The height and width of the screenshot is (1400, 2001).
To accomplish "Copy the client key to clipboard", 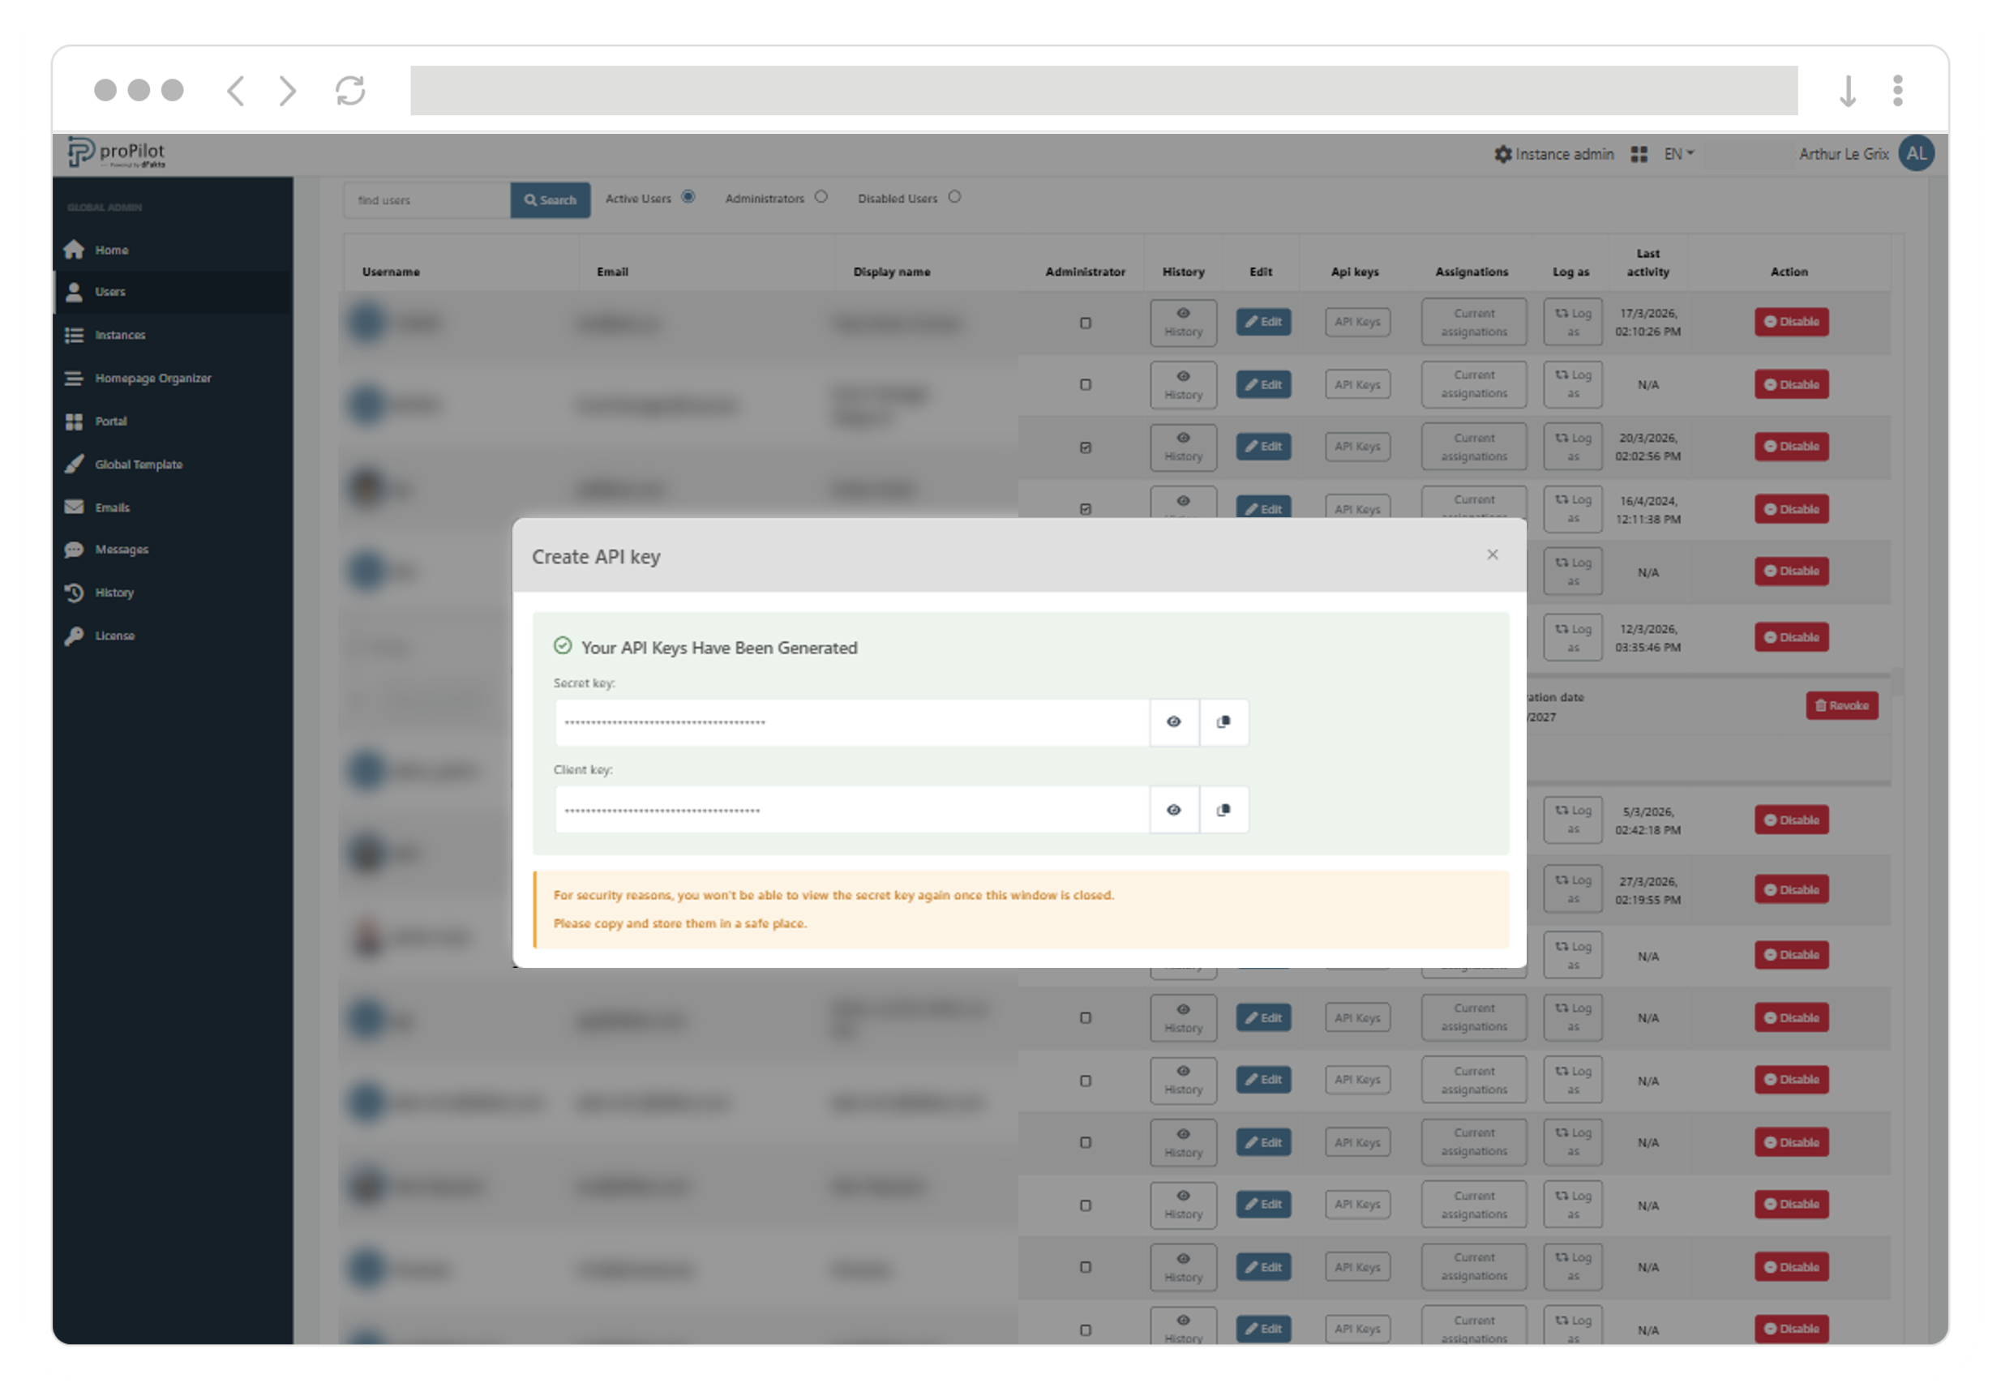I will 1223,810.
